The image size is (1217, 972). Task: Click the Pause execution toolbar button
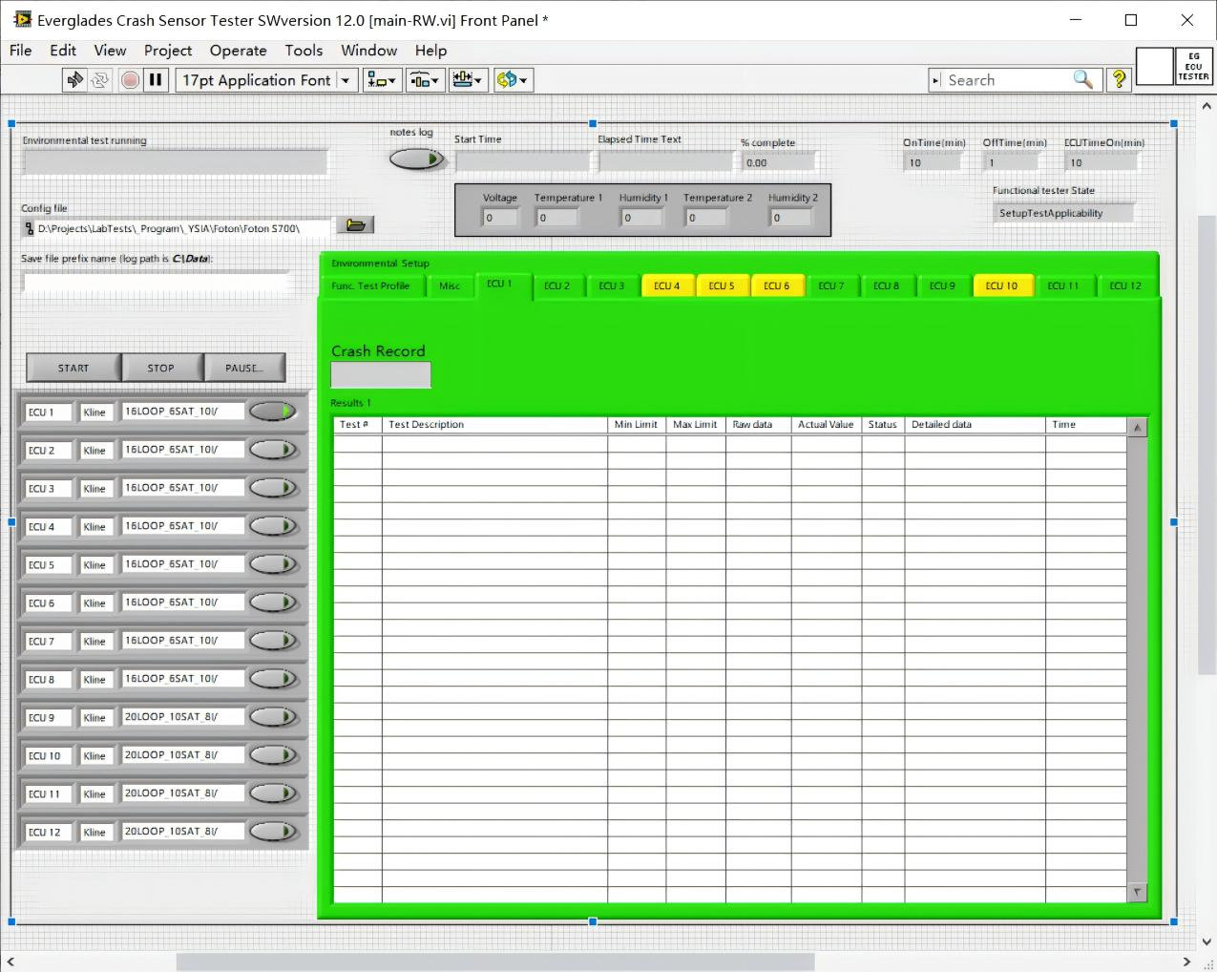(156, 80)
